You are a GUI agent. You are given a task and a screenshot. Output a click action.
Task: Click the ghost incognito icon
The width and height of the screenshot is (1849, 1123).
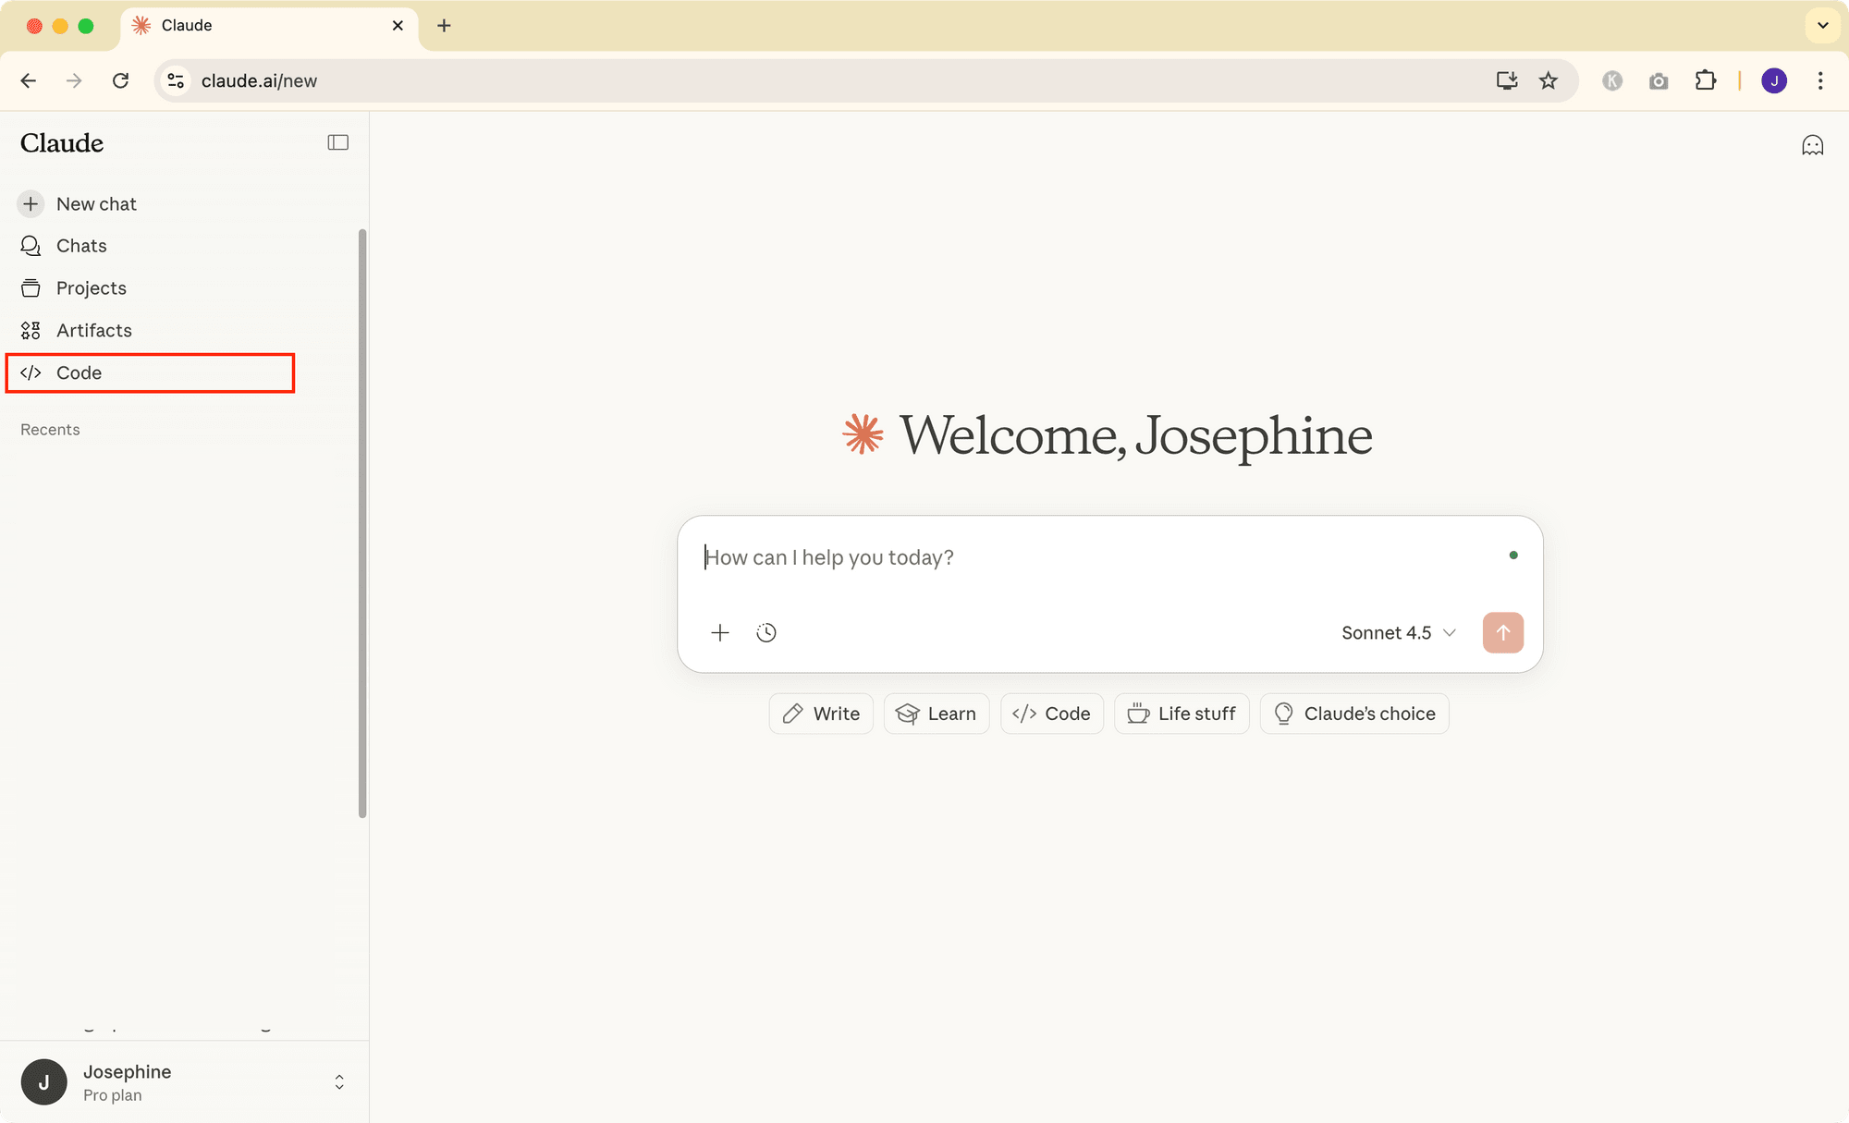pyautogui.click(x=1812, y=144)
